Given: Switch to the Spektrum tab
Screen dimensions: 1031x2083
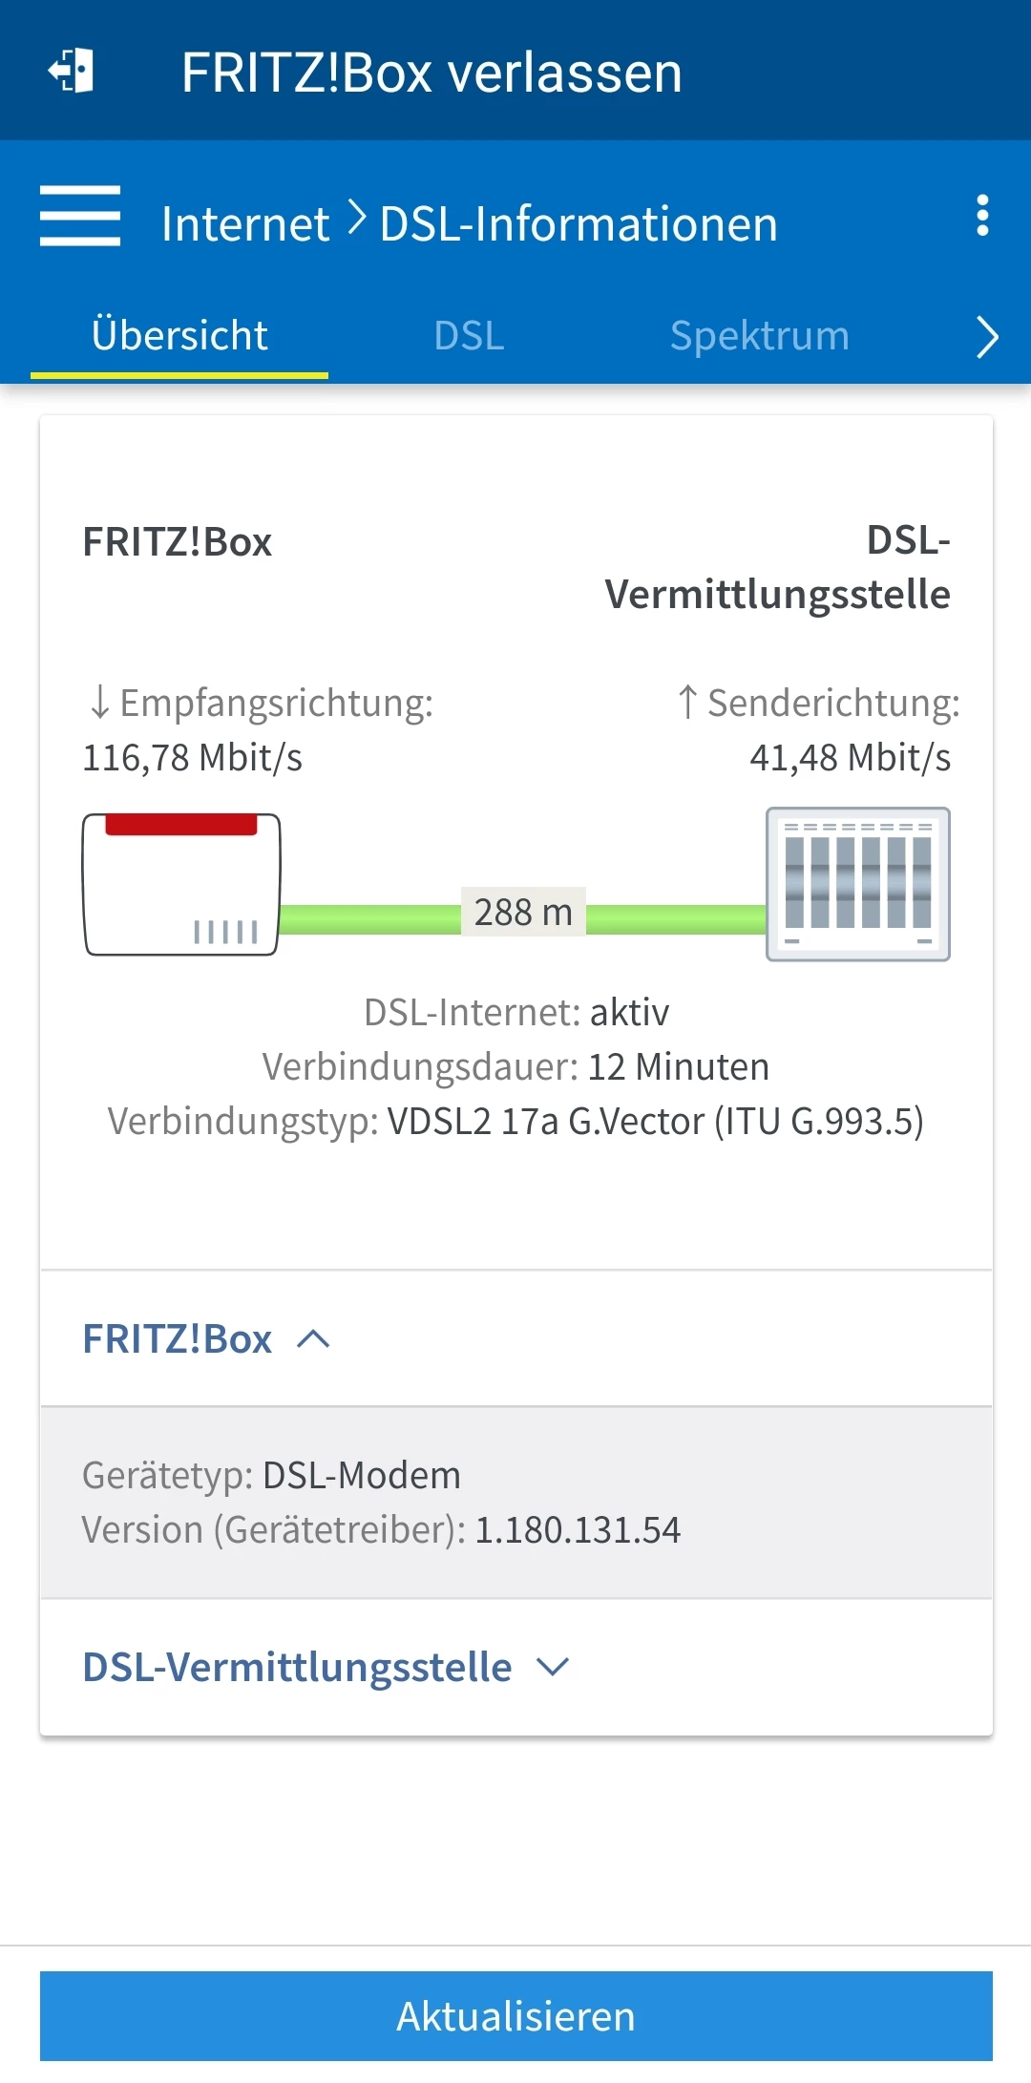Looking at the screenshot, I should (760, 336).
